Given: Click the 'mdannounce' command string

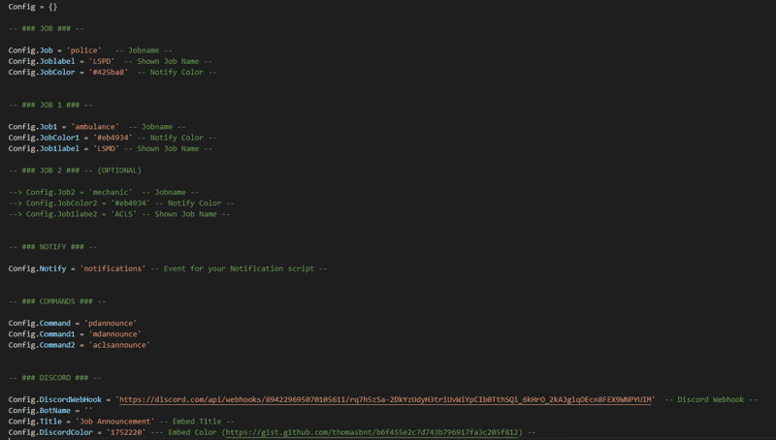Looking at the screenshot, I should 114,333.
